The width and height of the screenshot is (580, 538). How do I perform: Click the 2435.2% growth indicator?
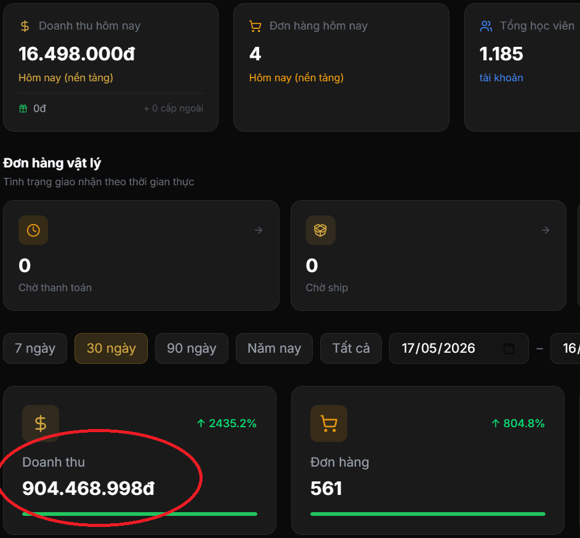[227, 424]
